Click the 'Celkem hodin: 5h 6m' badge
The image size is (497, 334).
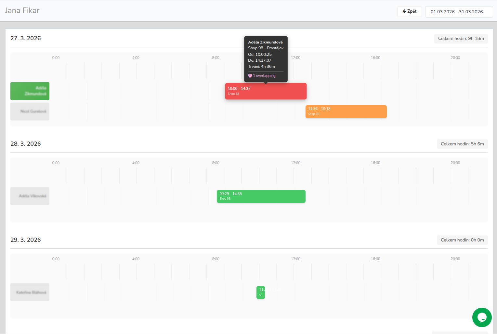click(462, 144)
